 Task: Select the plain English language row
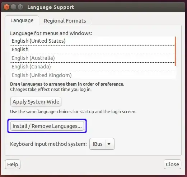[x=93, y=49]
